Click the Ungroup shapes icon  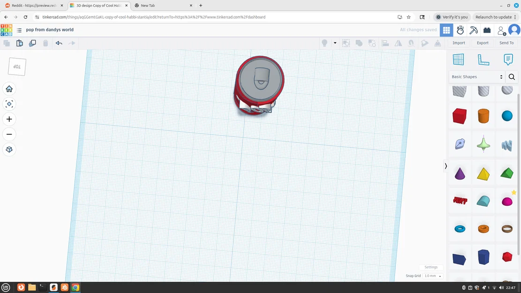(372, 43)
